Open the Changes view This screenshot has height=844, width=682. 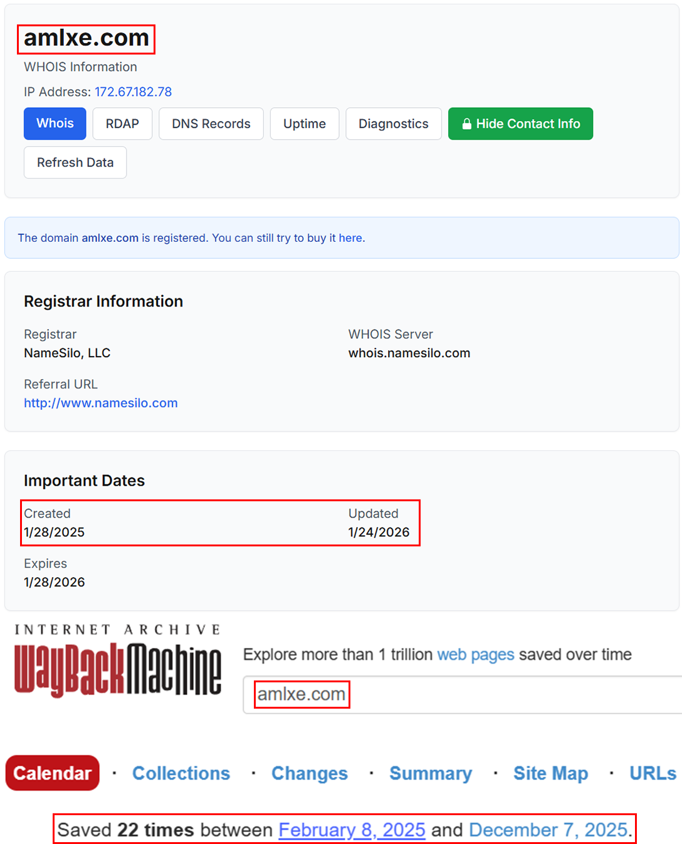309,773
